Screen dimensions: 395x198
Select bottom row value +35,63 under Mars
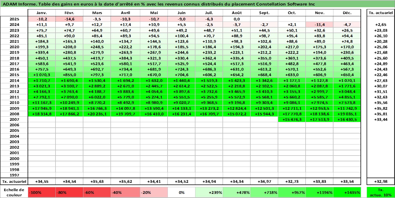pyautogui.click(x=97, y=181)
